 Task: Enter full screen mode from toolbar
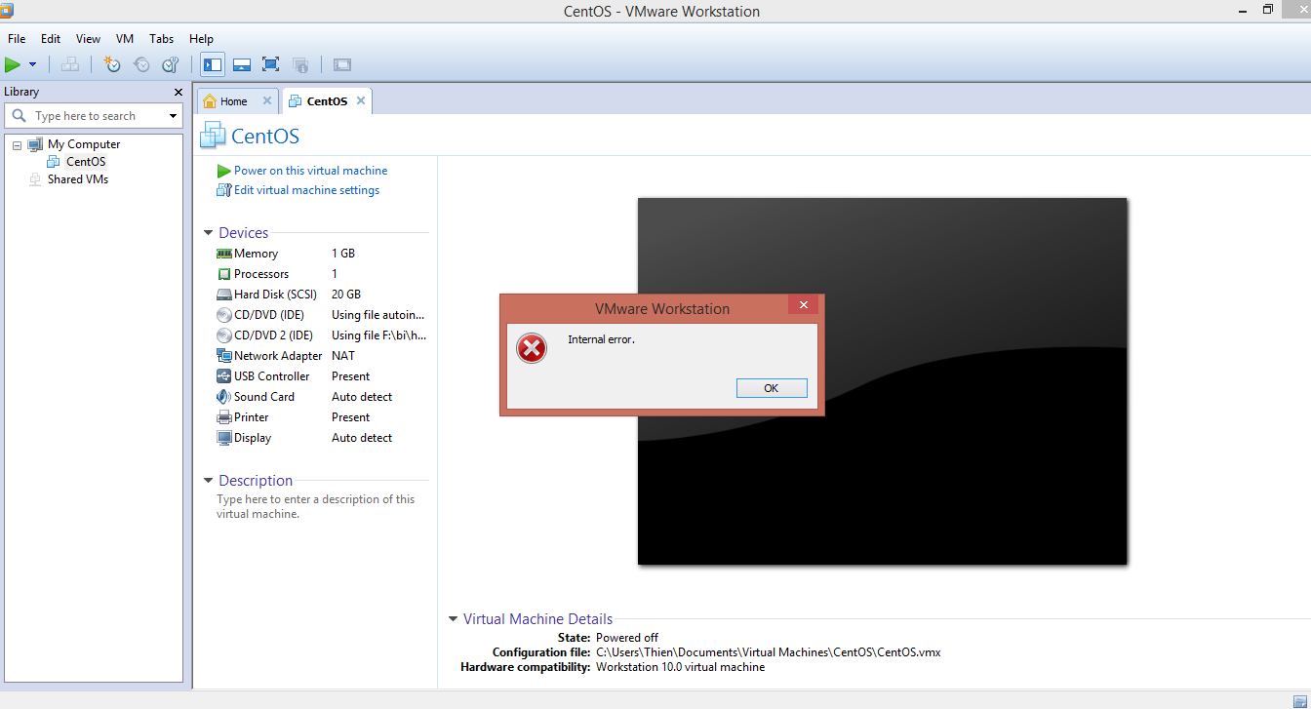pos(271,64)
